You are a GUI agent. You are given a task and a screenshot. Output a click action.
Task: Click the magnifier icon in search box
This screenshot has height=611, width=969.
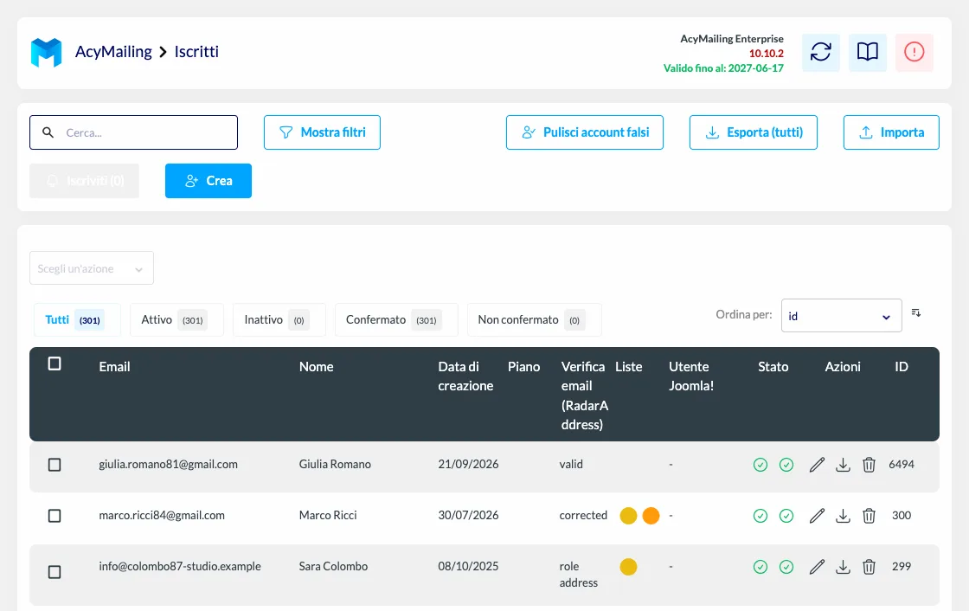48,132
